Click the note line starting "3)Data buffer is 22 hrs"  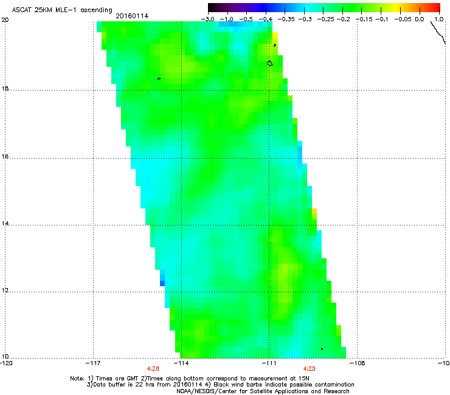pyautogui.click(x=220, y=385)
